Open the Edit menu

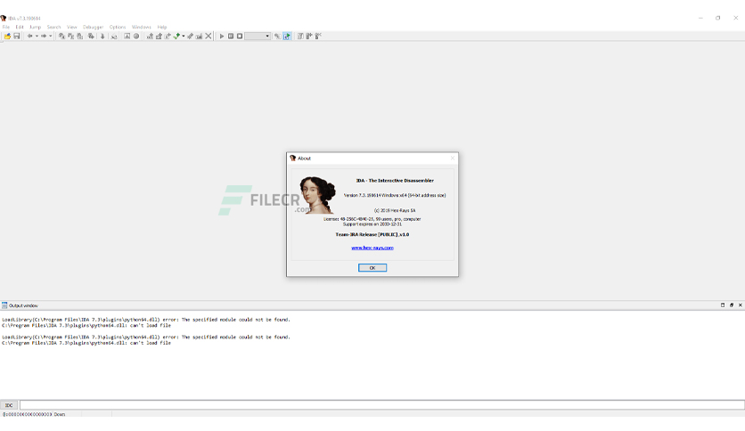coord(20,27)
